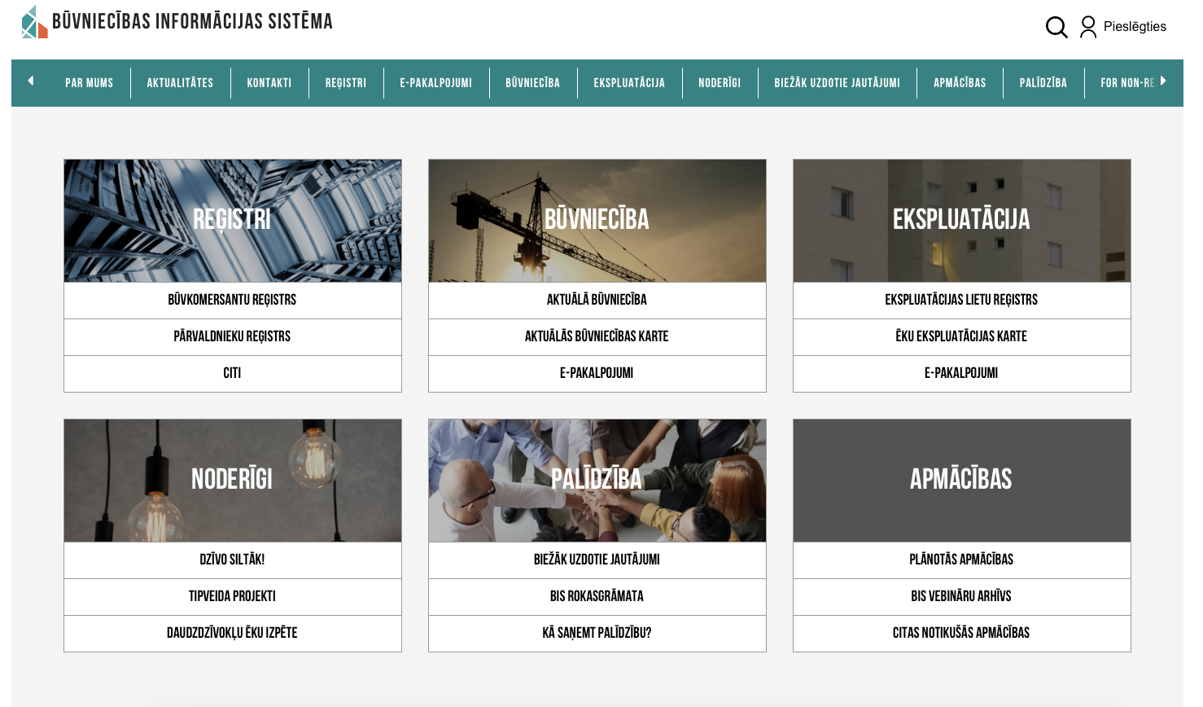Open Citas notikušās apmācības
The image size is (1203, 707).
point(962,634)
